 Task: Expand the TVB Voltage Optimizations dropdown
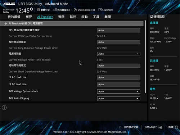[118, 91]
